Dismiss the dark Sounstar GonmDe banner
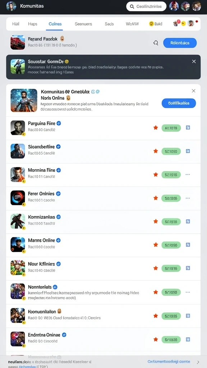The height and width of the screenshot is (368, 207). pos(194,61)
